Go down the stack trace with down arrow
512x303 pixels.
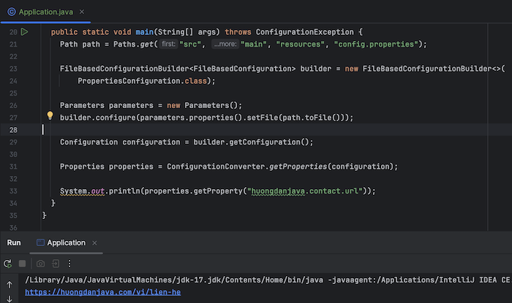click(10, 299)
